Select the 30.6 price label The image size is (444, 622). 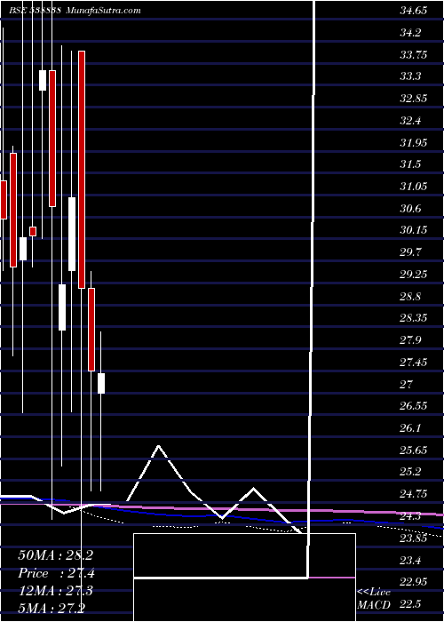pyautogui.click(x=411, y=209)
